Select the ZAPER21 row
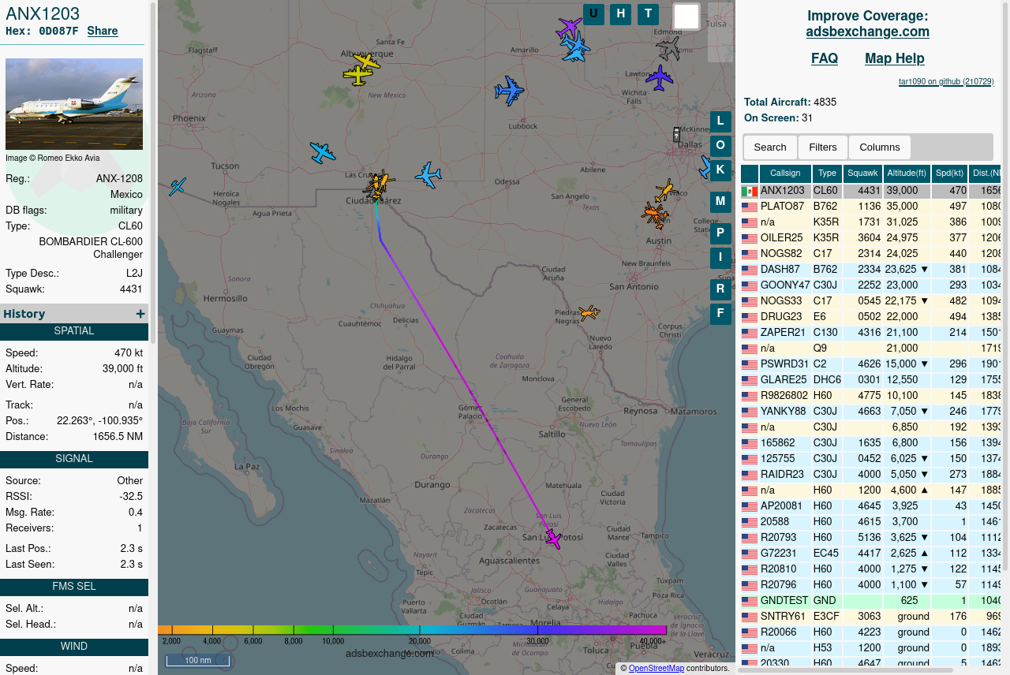Image resolution: width=1010 pixels, height=675 pixels. click(871, 333)
